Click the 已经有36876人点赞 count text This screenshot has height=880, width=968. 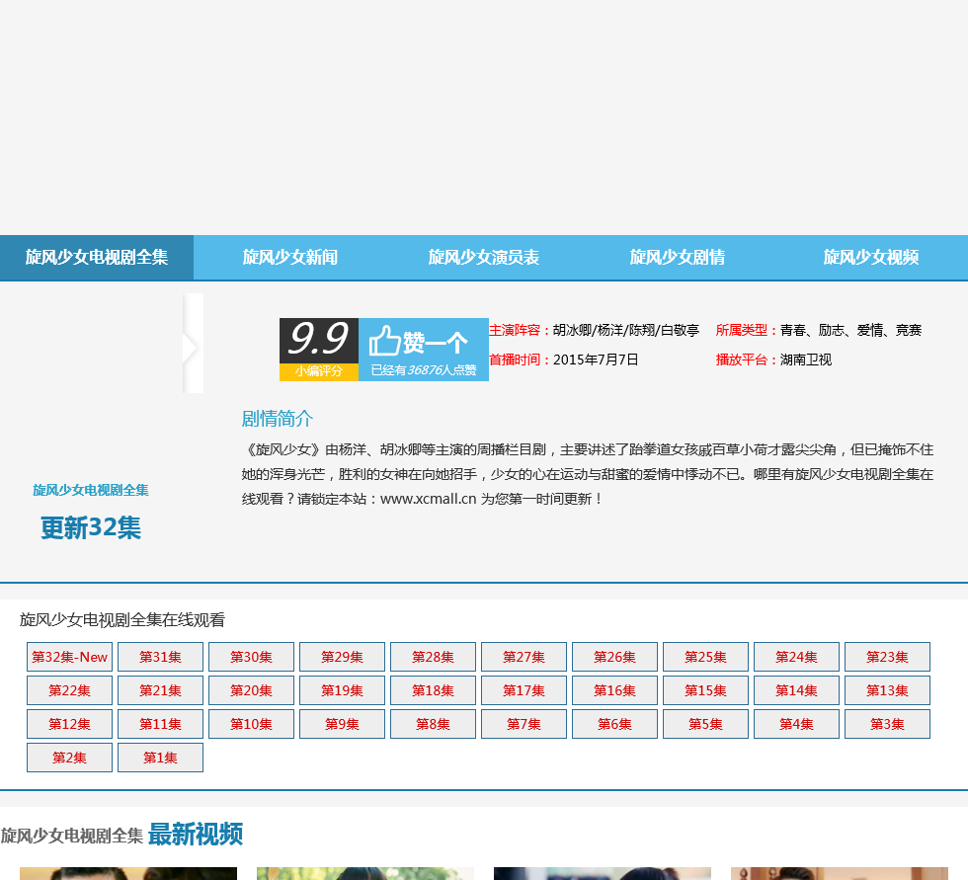(x=424, y=370)
